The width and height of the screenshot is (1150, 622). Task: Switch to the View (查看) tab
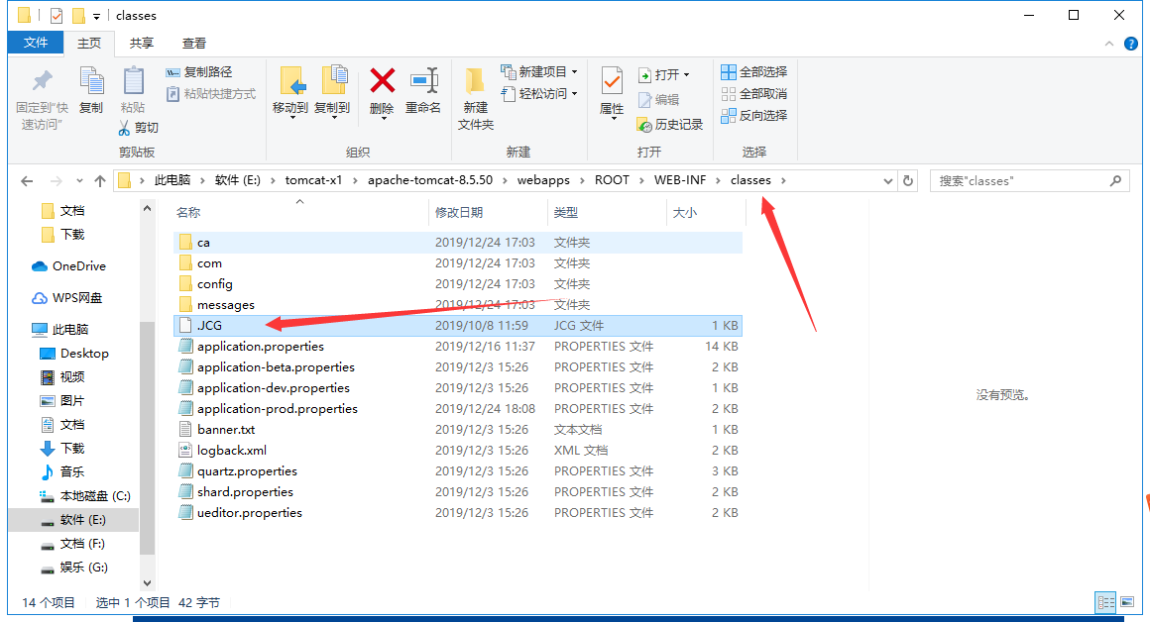click(194, 44)
